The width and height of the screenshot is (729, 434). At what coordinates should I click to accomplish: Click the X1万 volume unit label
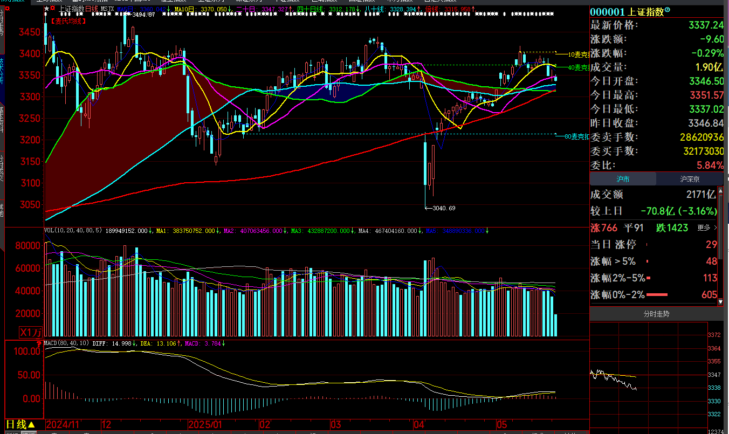coord(31,332)
